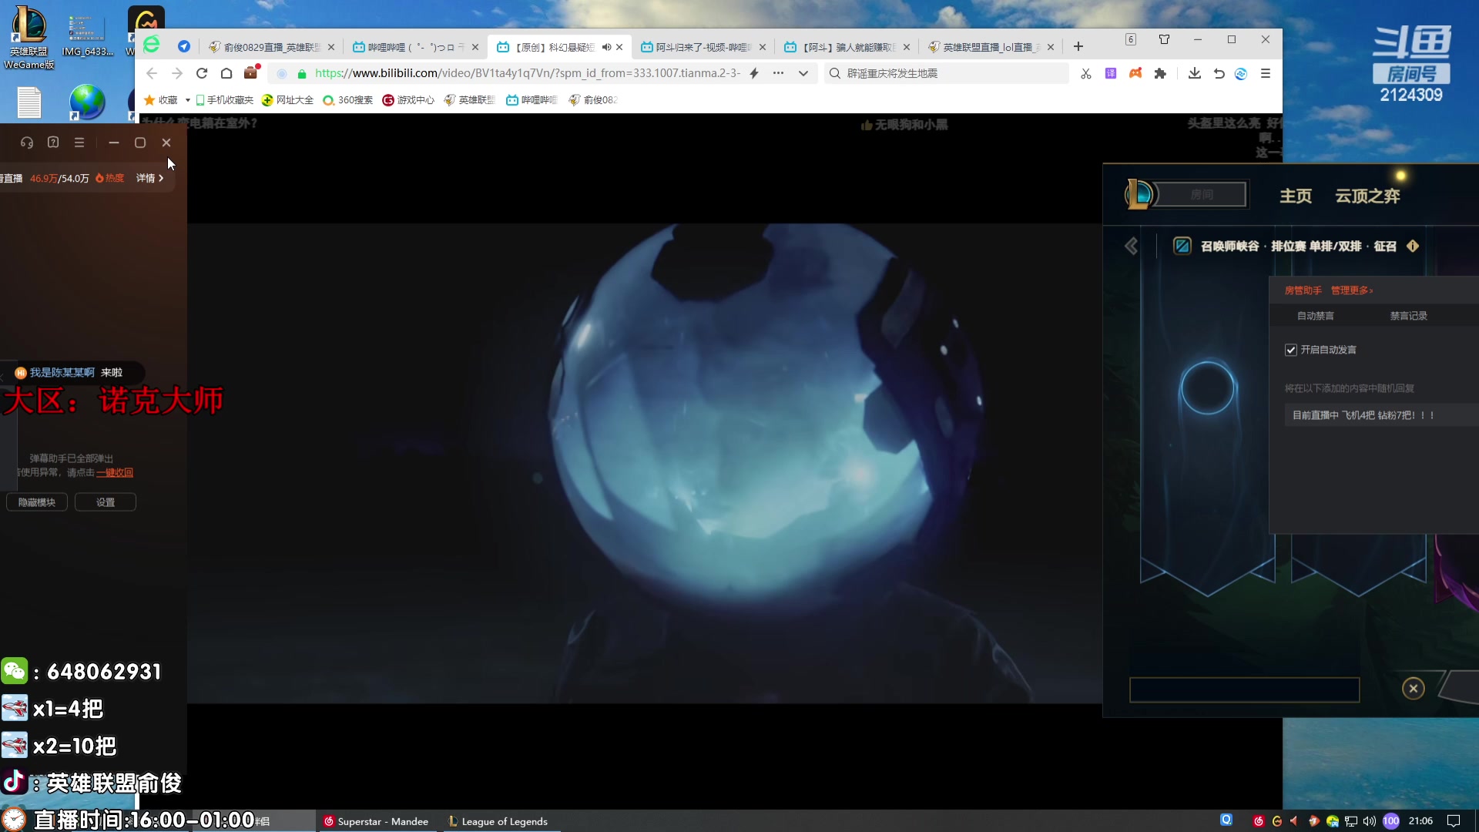Switch to the 俞俊0829直播 tab
The image size is (1479, 832).
[x=270, y=47]
